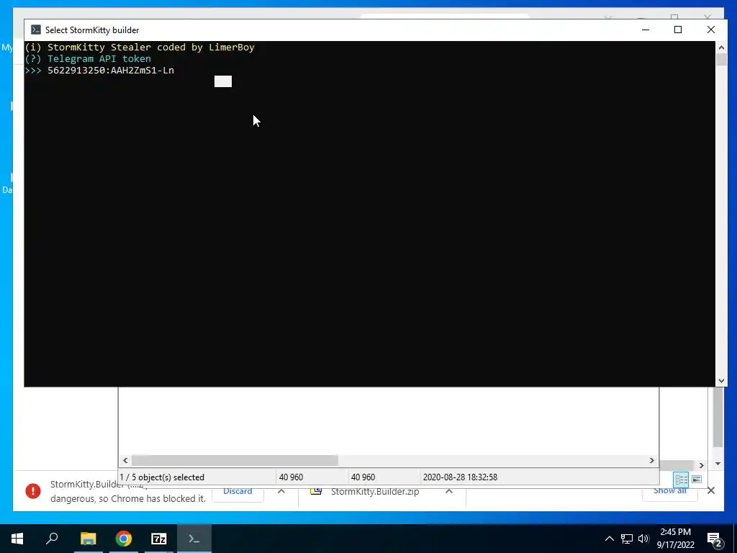Open File Explorer from taskbar
The image size is (737, 553).
[x=88, y=539]
